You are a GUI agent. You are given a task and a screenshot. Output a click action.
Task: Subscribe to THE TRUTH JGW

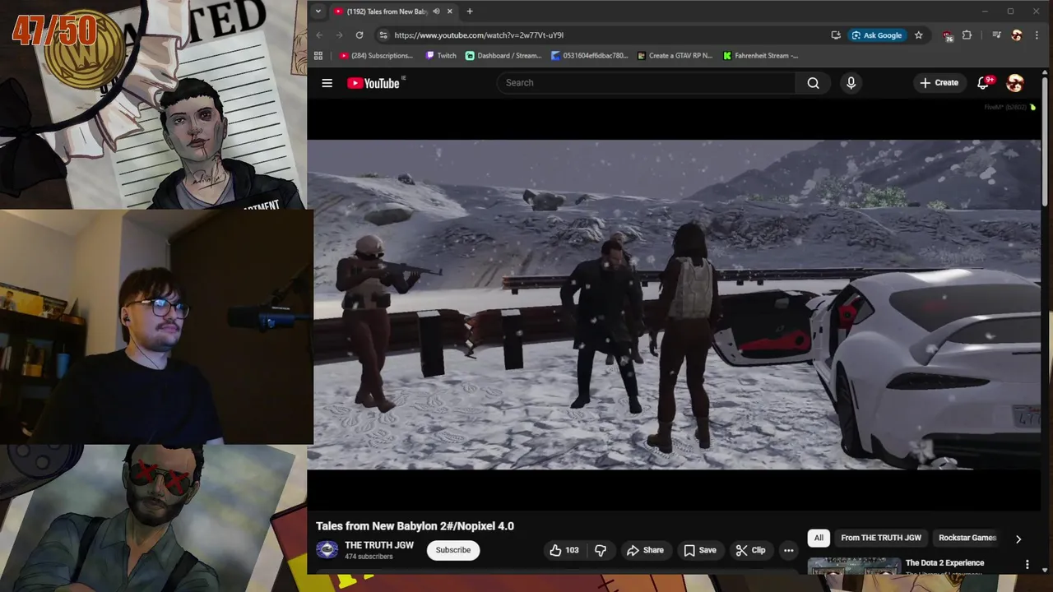[x=453, y=550]
